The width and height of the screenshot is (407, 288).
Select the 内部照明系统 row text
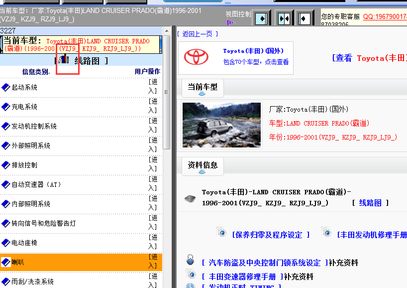[31, 204]
